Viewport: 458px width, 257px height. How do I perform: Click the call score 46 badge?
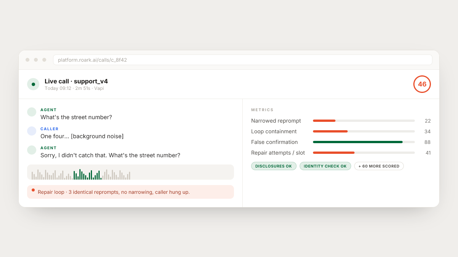[422, 84]
